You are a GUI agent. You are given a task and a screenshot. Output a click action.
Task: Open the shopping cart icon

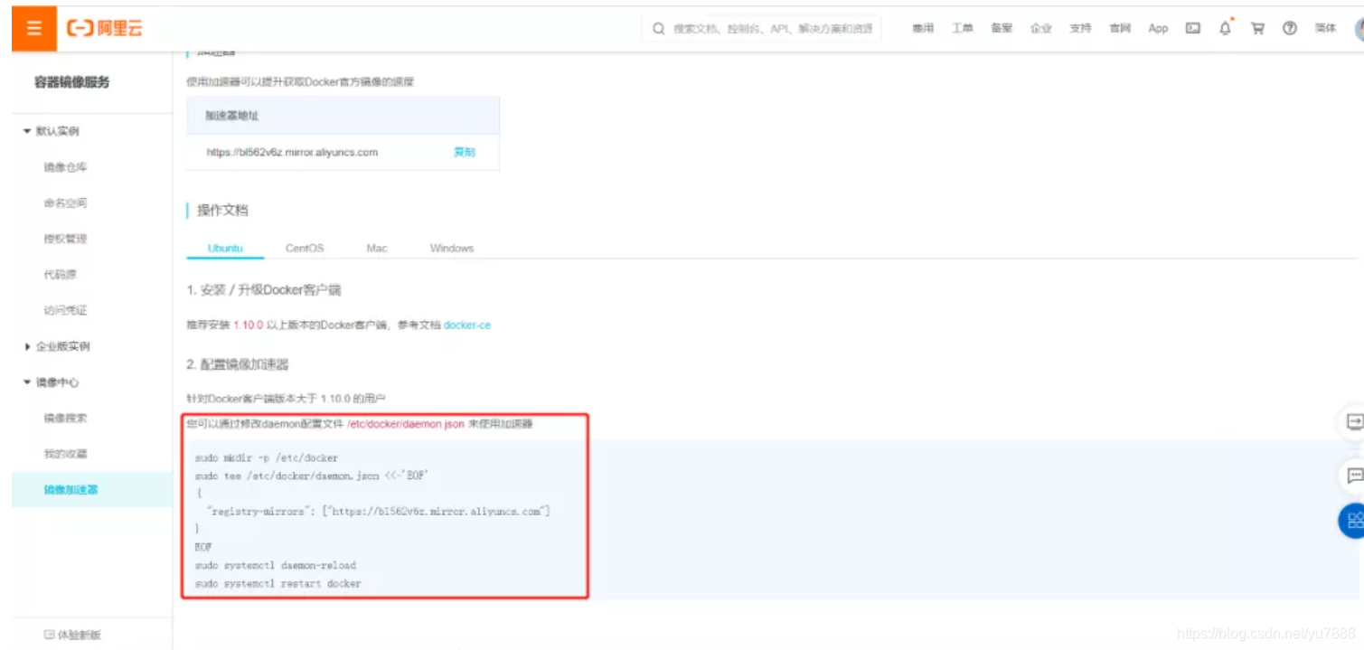coord(1257,29)
